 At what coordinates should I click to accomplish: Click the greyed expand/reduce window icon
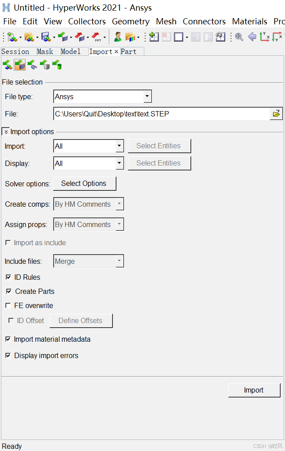click(x=196, y=37)
